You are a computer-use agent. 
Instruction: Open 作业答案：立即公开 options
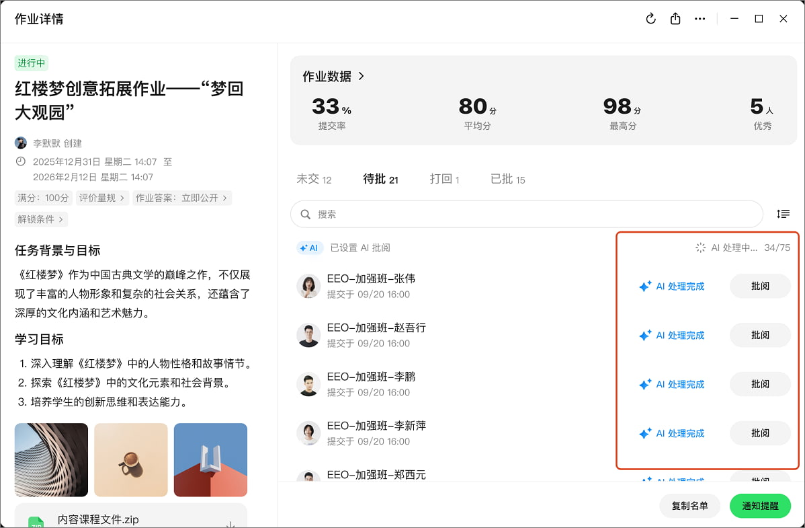pyautogui.click(x=181, y=198)
